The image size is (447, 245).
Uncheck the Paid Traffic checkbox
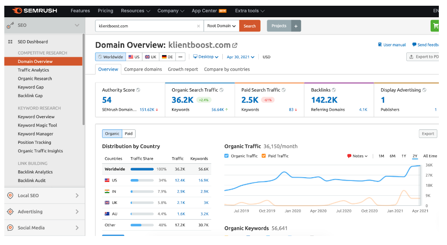point(264,156)
